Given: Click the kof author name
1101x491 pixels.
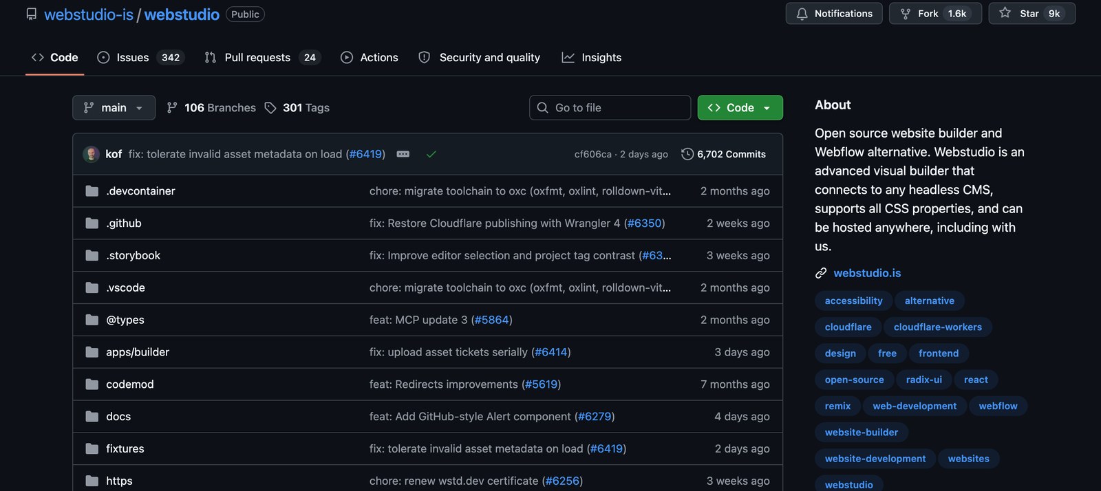Looking at the screenshot, I should [x=114, y=154].
